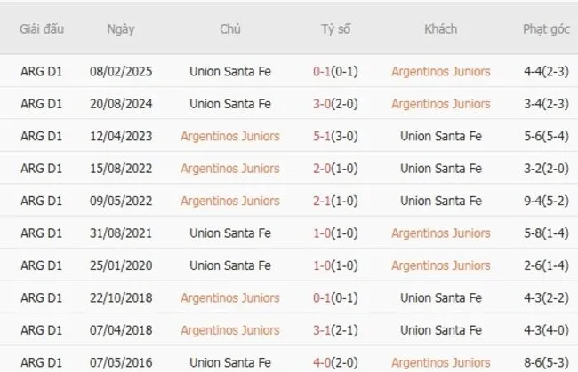Open Union Santa Fe link in 20/08/2024 row
Viewport: 578px width, 372px height.
[230, 104]
